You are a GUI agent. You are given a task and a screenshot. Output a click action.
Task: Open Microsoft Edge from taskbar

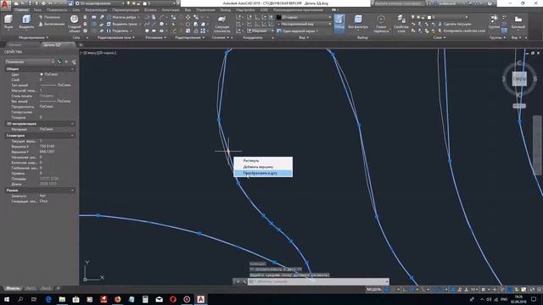coord(48,299)
